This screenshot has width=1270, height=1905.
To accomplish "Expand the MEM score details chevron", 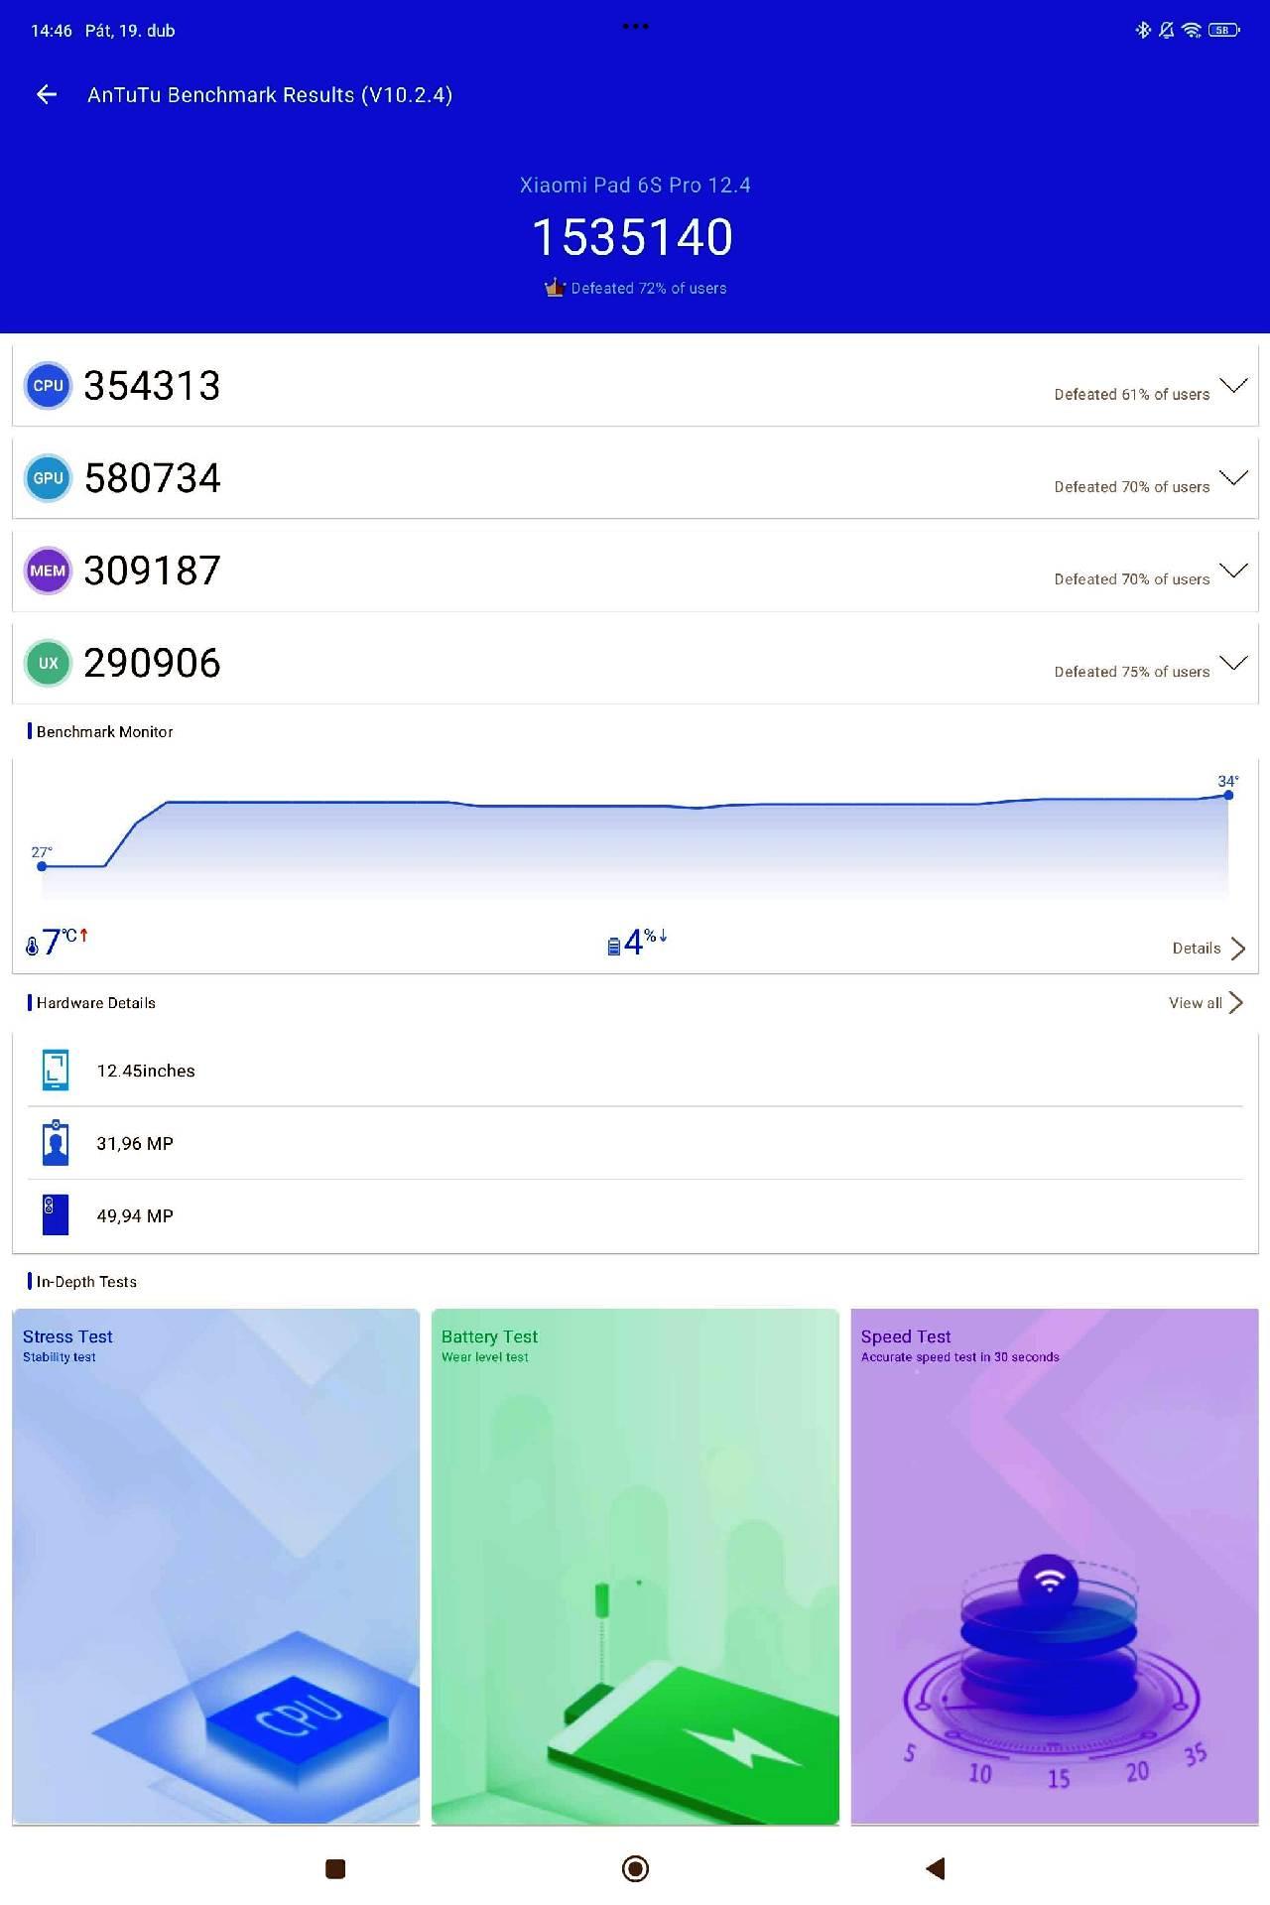I will (1233, 570).
